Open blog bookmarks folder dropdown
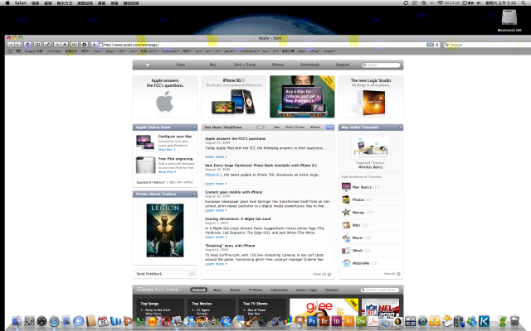 [x=110, y=51]
